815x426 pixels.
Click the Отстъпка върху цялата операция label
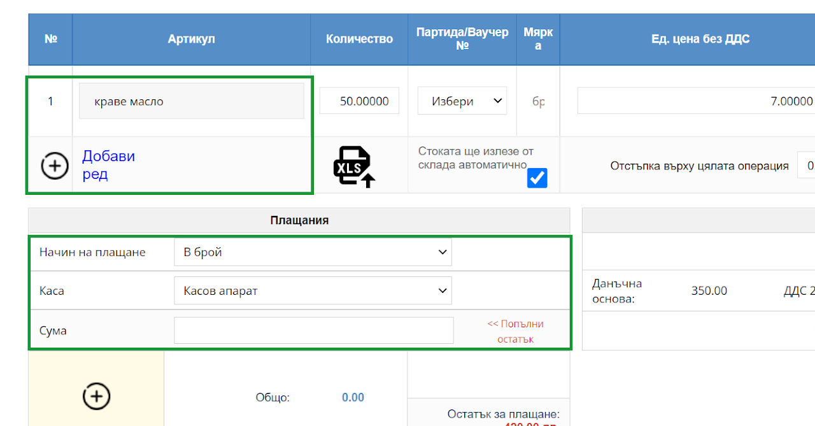click(x=700, y=166)
